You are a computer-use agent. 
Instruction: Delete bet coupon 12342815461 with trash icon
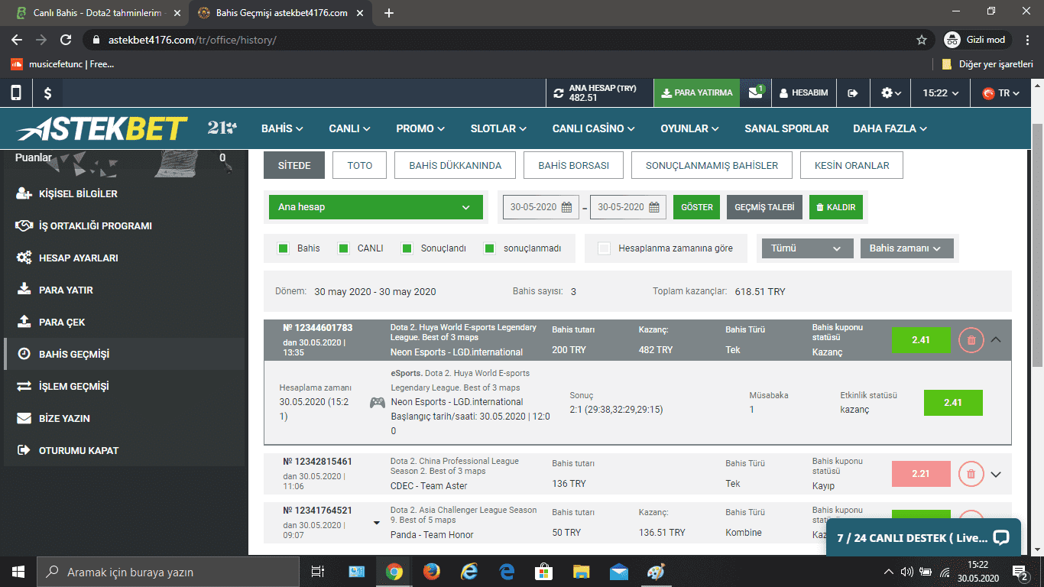tap(971, 474)
